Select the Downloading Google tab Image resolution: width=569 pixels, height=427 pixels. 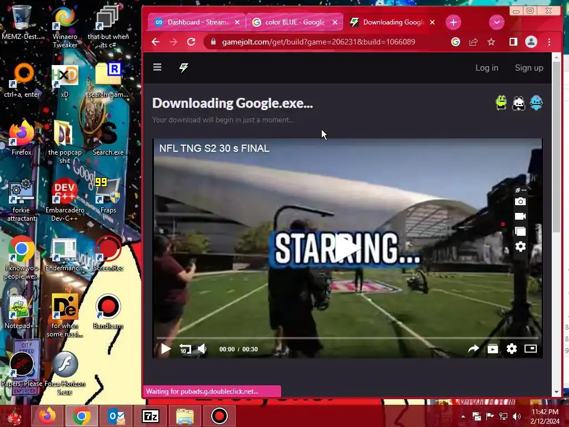pos(392,22)
